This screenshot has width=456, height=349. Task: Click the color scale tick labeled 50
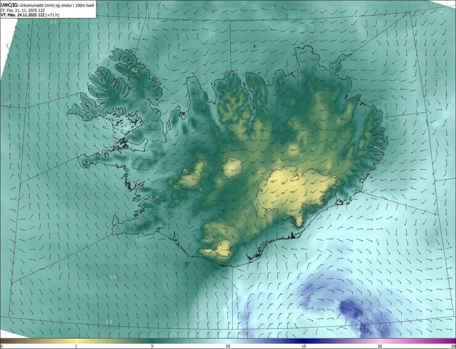point(453,346)
